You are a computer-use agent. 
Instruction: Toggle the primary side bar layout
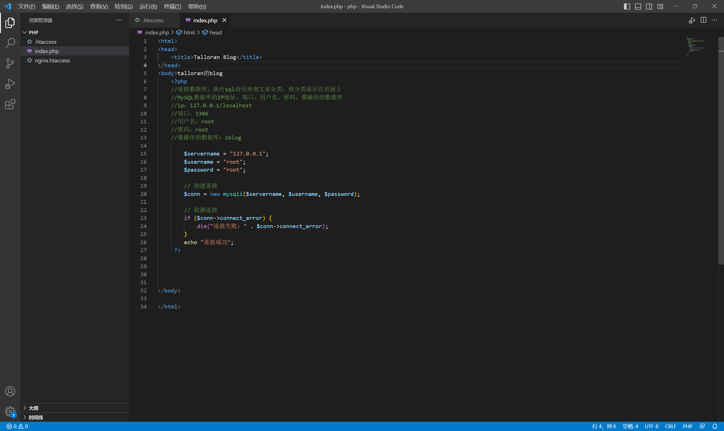[627, 6]
